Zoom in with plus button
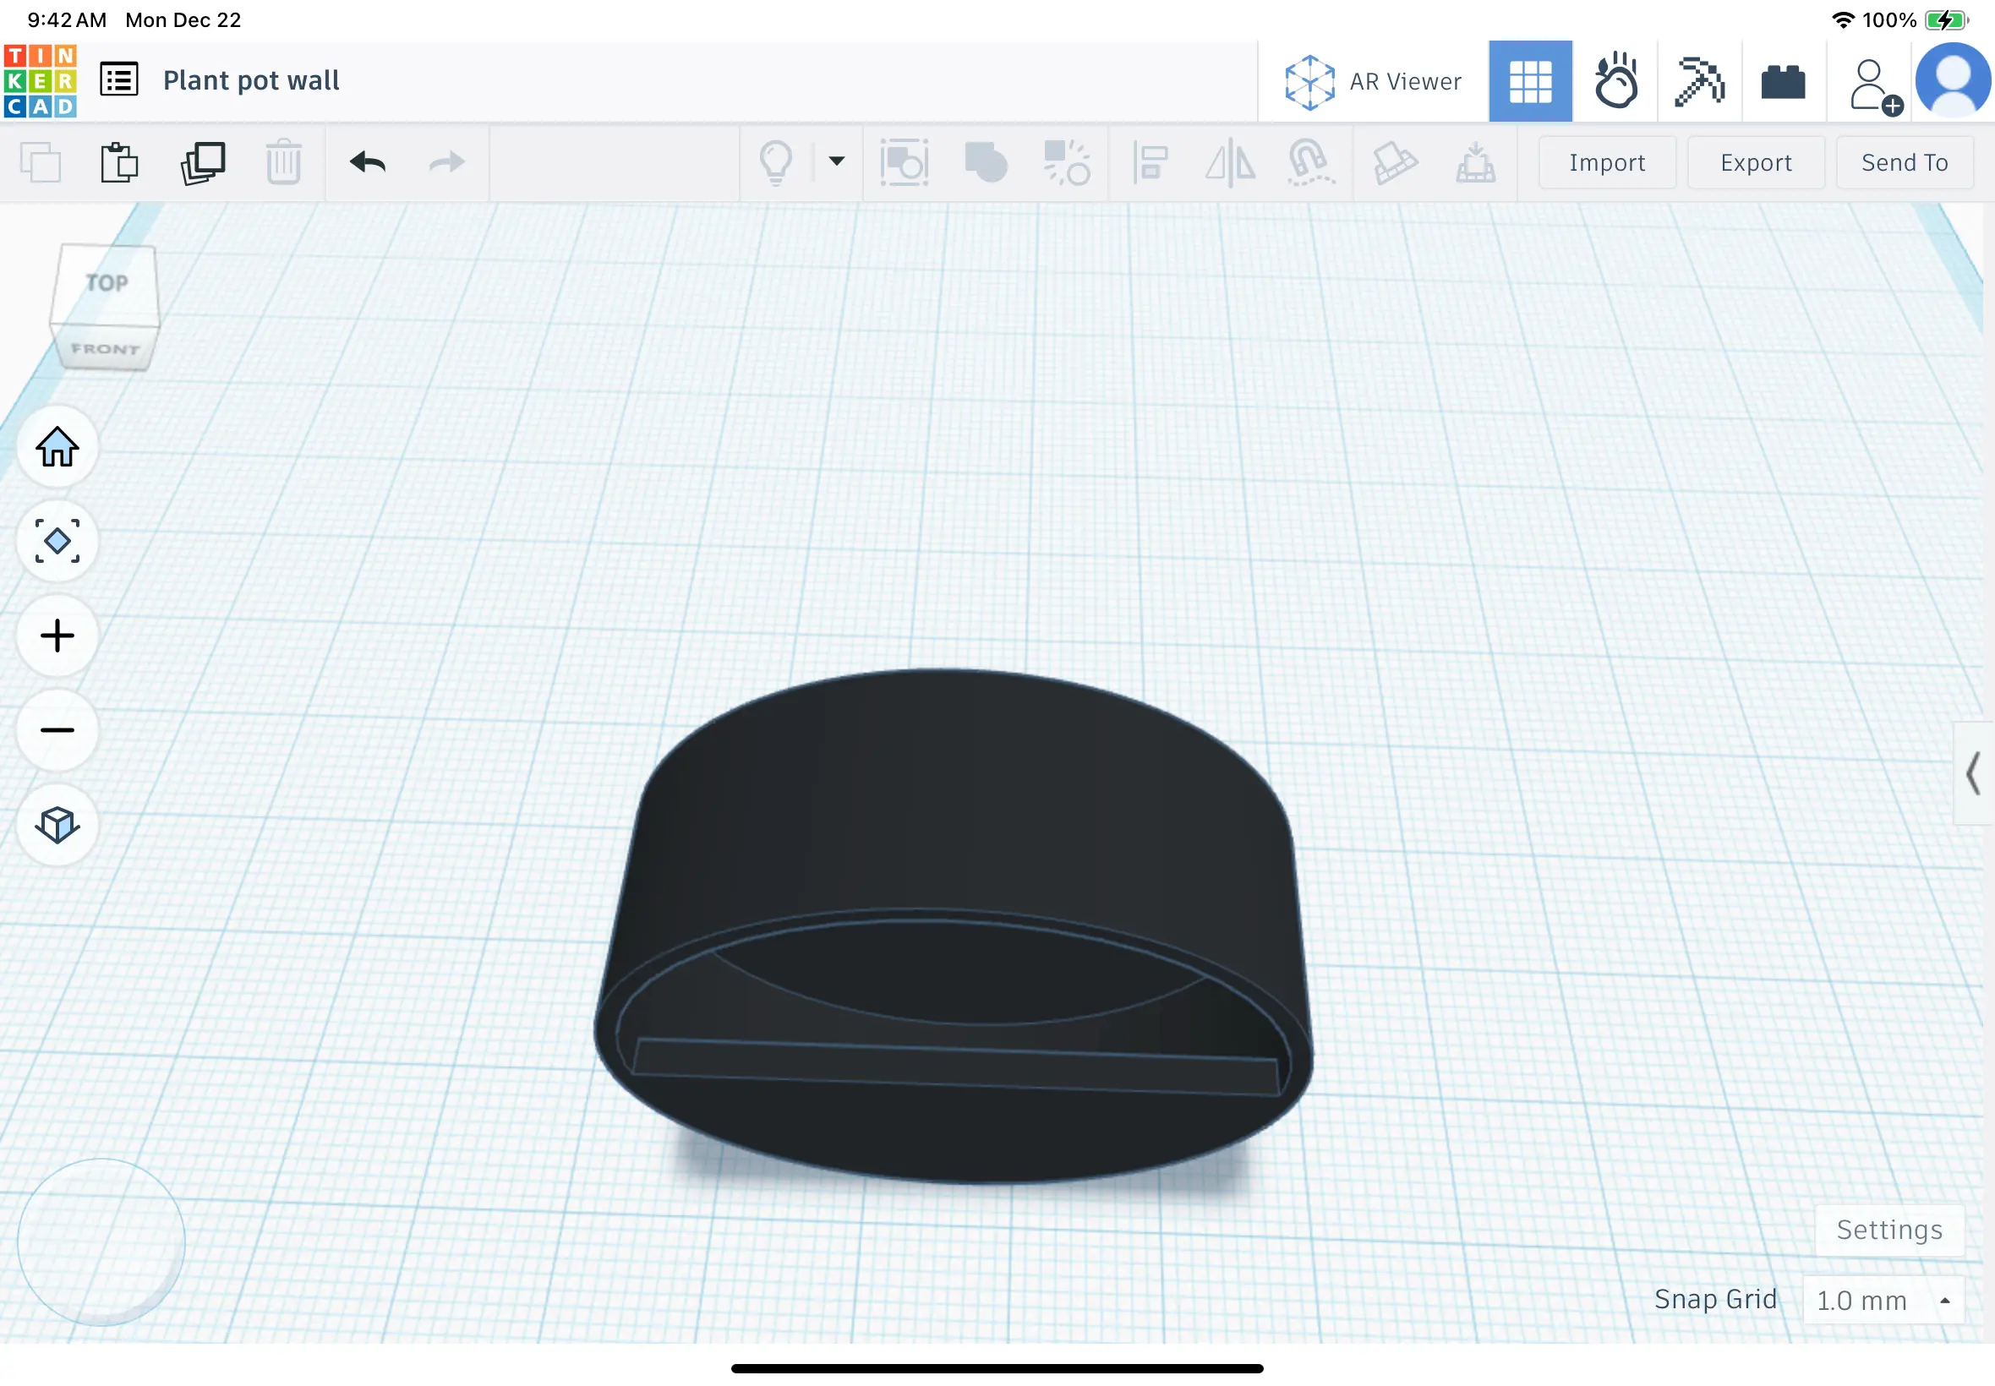1995x1386 pixels. pos(57,636)
